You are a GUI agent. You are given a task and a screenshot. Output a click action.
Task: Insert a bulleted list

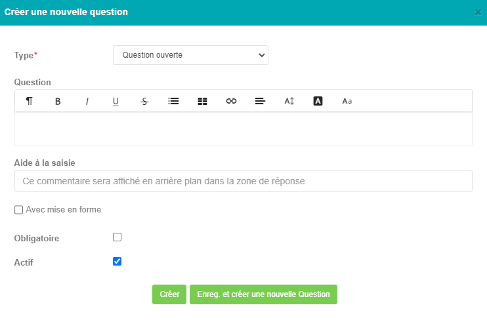pos(173,101)
